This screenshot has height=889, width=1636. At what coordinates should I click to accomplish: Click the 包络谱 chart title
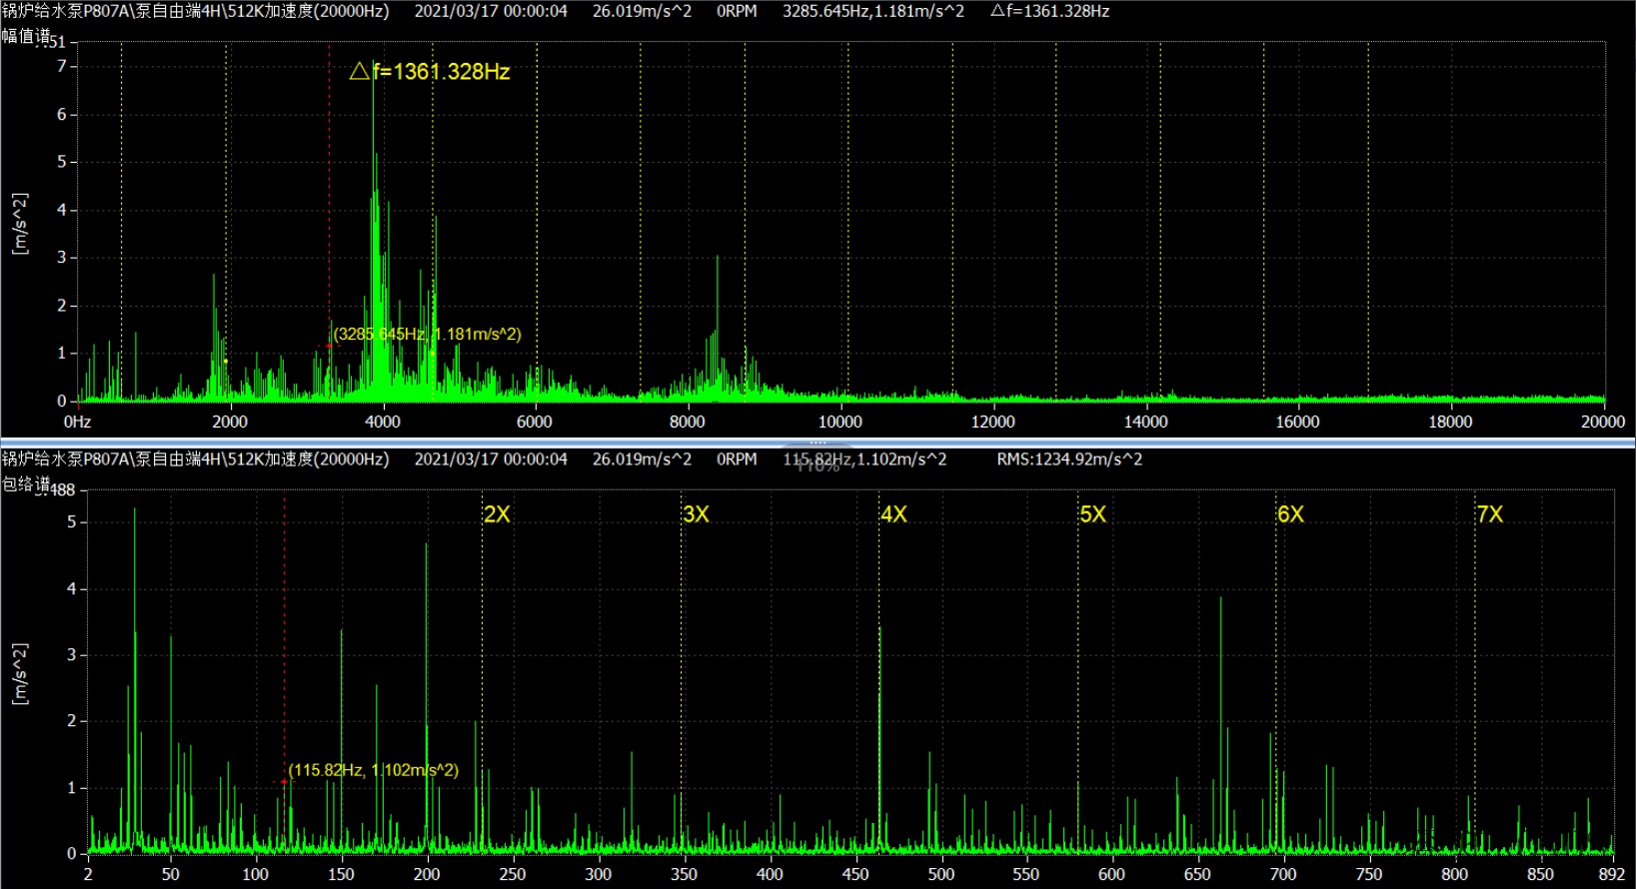25,484
